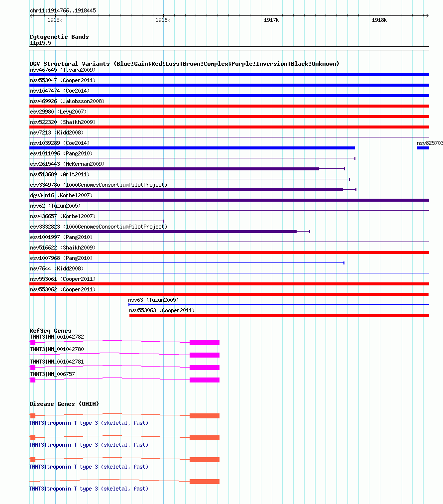
Task: Open the nsv553061 (Cooper2011) variant label
Action: click(63, 279)
